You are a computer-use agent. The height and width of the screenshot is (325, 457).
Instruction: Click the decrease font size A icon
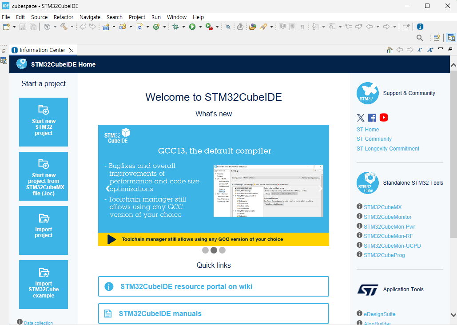(420, 50)
